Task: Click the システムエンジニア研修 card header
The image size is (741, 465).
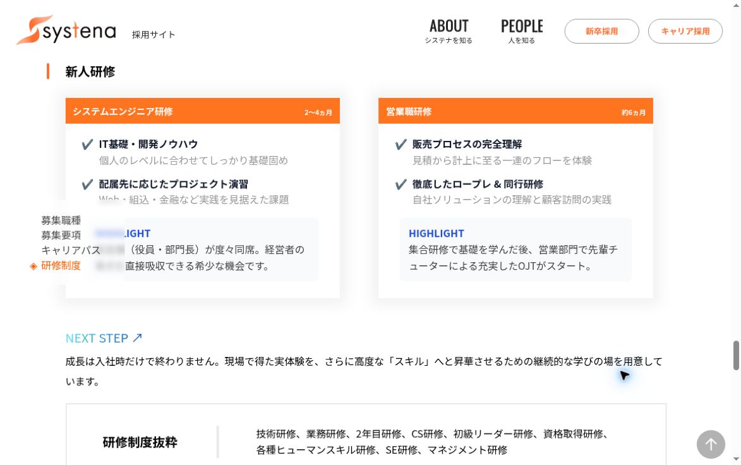Action: point(203,111)
